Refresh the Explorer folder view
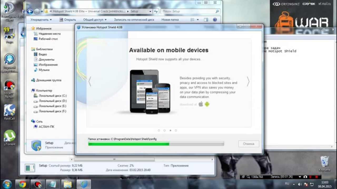This screenshot has height=189, width=337. [156, 12]
